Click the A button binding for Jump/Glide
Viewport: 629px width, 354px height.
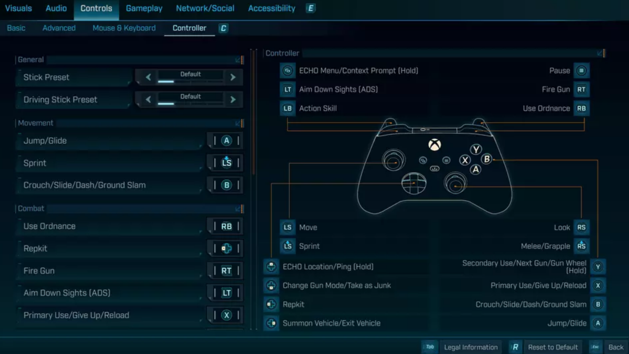[x=226, y=141]
